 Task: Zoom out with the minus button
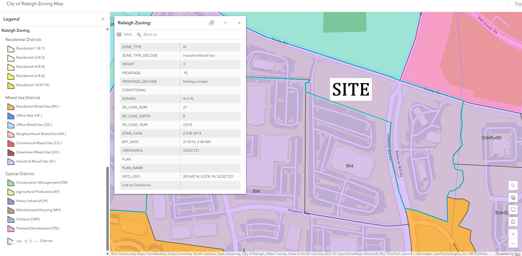tap(513, 244)
